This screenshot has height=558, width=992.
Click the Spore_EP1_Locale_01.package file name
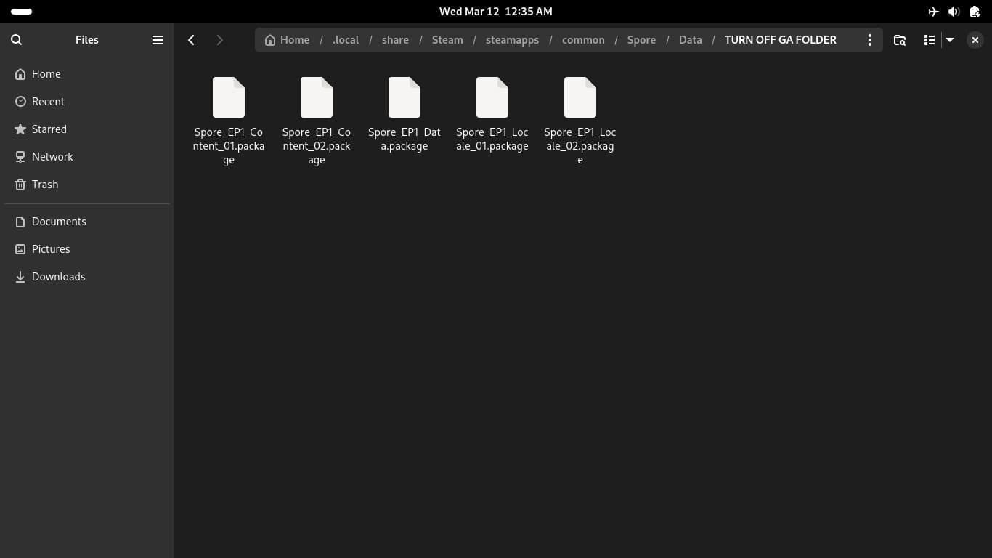[492, 139]
